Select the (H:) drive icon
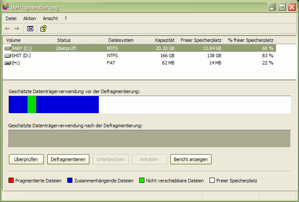299x202 pixels. (8, 63)
